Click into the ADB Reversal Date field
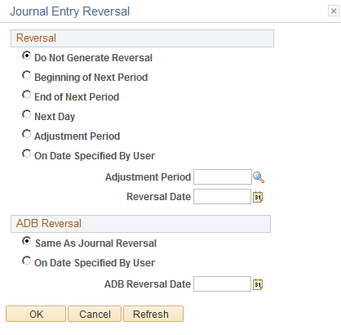This screenshot has width=341, height=335. click(222, 284)
